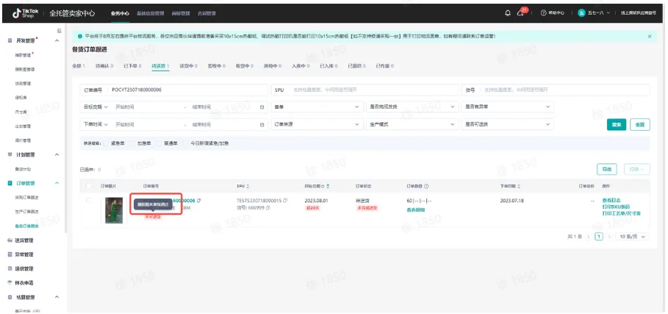The height and width of the screenshot is (314, 668).
Task: Tick the 加急单 quick filter checkbox
Action: point(132,143)
